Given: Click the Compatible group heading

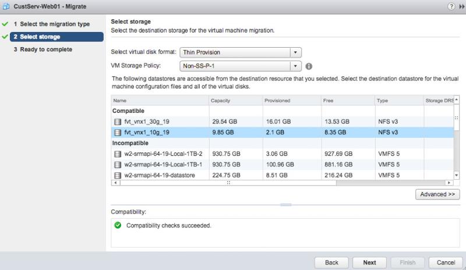Looking at the screenshot, I should pos(128,111).
